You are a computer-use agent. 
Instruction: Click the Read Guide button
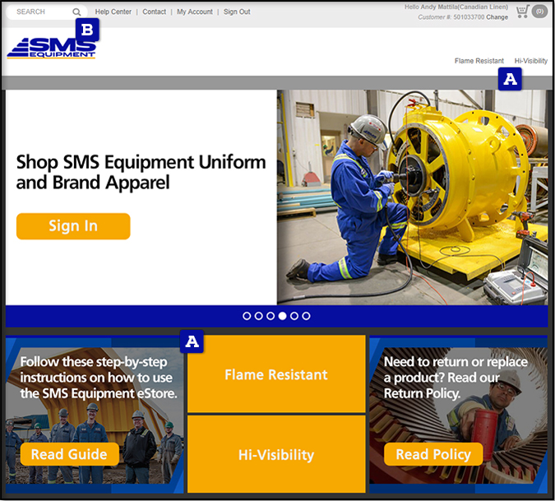pyautogui.click(x=69, y=454)
